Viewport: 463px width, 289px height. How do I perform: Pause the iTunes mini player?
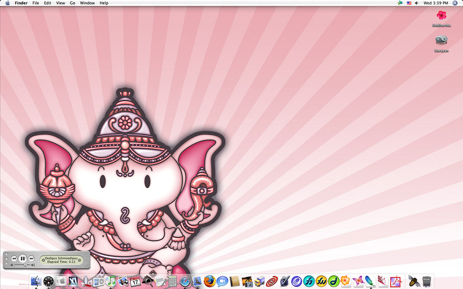coord(23,258)
